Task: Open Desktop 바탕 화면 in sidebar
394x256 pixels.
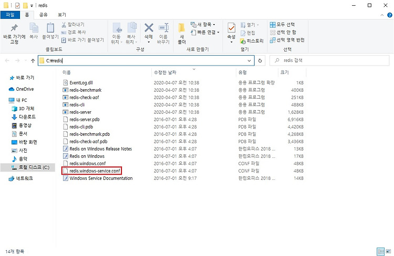Action: point(24,142)
